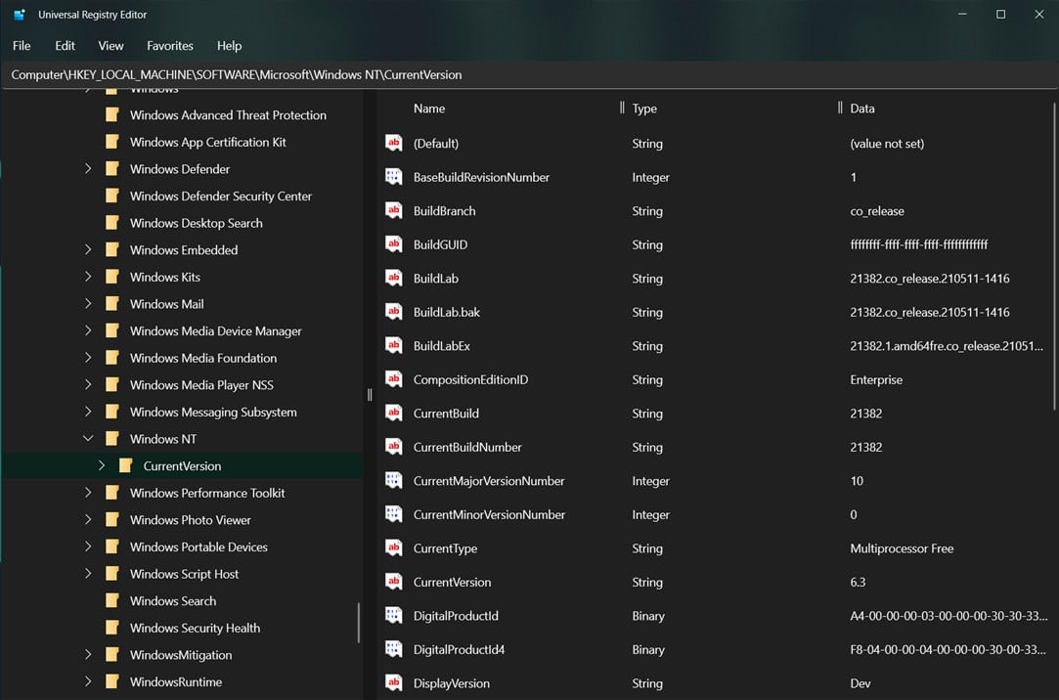Open the Favorites menu
This screenshot has width=1059, height=700.
click(x=169, y=45)
